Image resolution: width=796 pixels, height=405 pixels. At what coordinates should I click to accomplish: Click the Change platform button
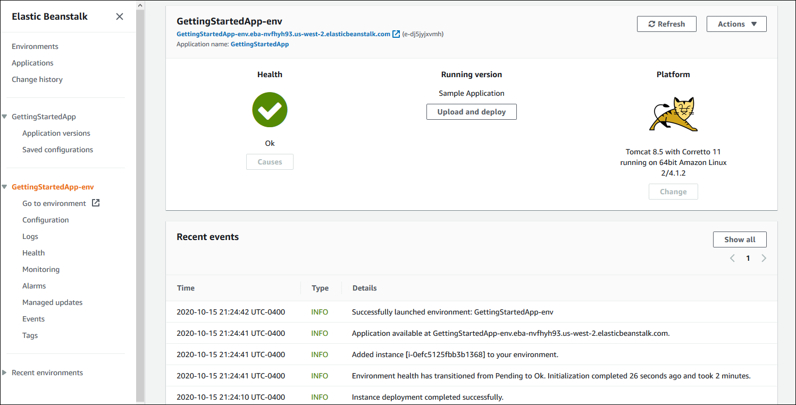click(x=673, y=192)
